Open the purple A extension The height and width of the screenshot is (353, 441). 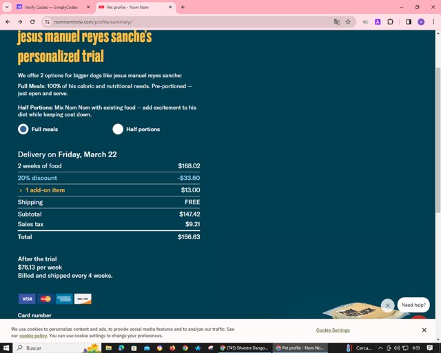[x=378, y=21]
